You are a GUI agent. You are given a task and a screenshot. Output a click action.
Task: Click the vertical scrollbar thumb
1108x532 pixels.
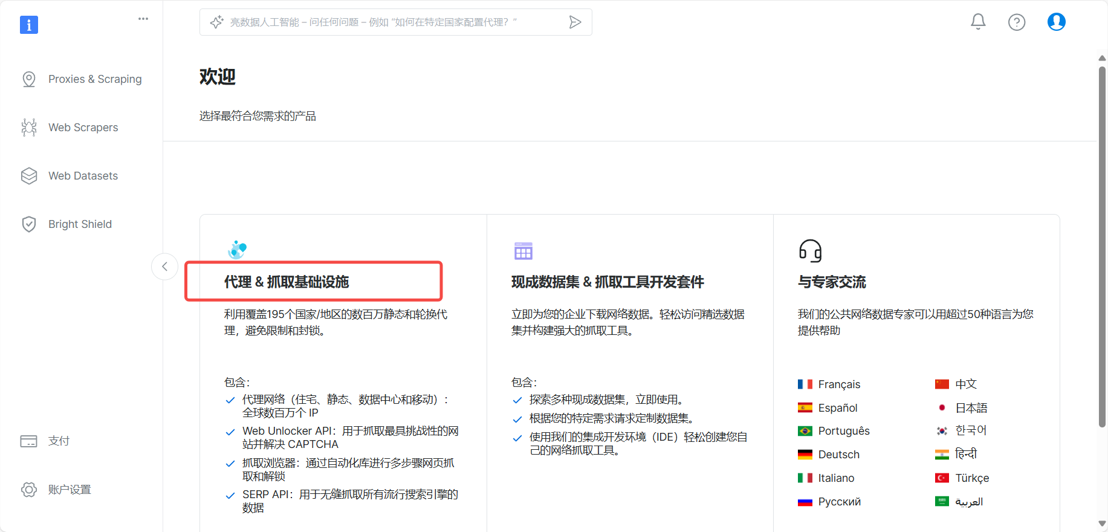click(x=1102, y=247)
